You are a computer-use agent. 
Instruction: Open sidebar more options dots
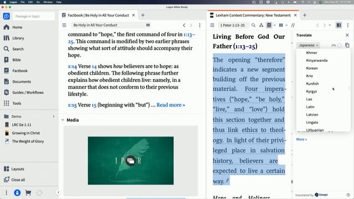click(x=6, y=193)
